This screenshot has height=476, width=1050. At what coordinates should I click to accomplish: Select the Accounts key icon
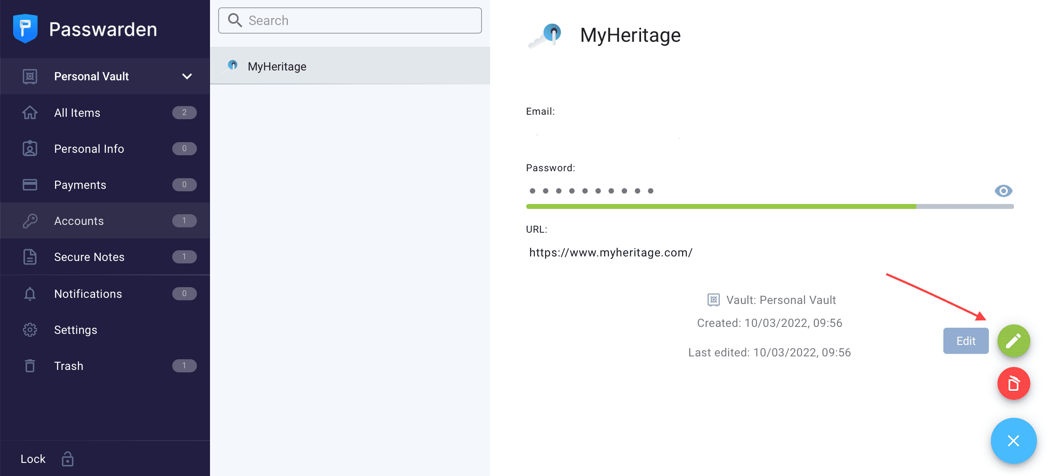[29, 220]
